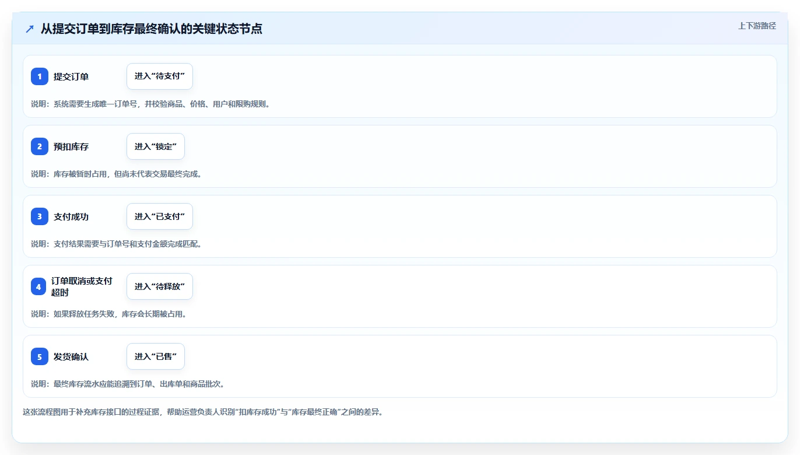
Task: Click the step 4 number badge
Action: (x=38, y=286)
